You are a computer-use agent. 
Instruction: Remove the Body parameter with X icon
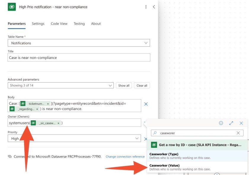[146, 104]
